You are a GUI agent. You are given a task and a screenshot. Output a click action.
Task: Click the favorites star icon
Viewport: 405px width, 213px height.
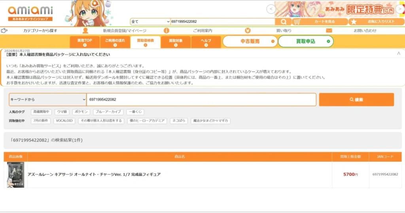354,22
